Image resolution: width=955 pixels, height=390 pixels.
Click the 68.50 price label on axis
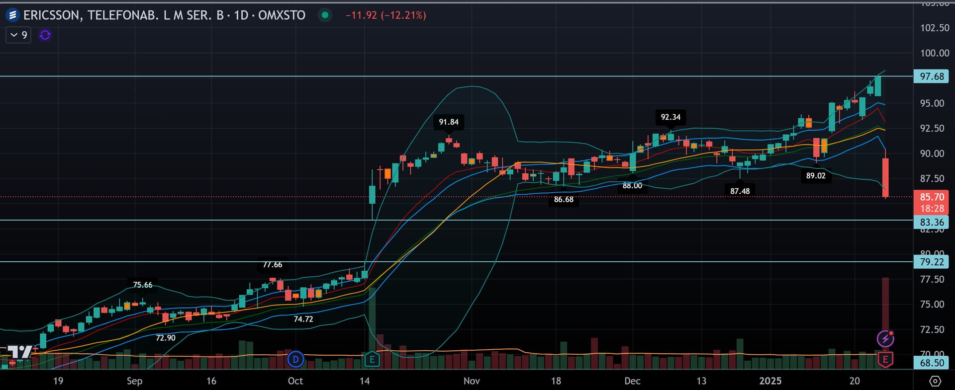click(x=931, y=363)
